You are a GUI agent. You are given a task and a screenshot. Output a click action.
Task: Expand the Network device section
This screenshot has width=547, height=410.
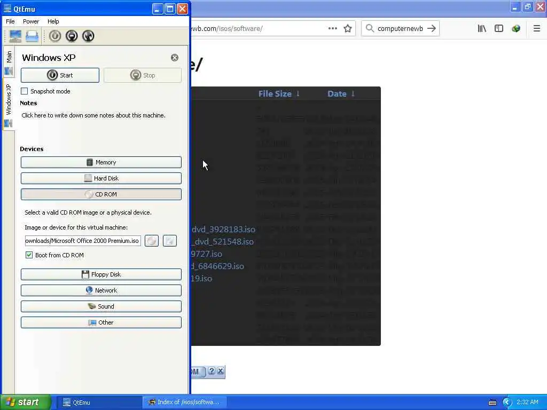pyautogui.click(x=101, y=290)
